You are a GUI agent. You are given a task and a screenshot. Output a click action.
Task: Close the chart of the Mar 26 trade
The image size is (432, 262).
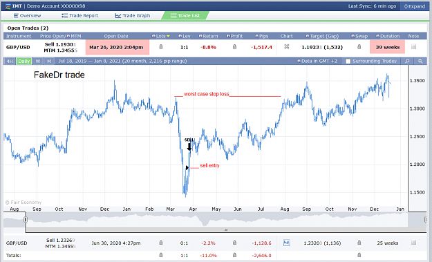287,46
